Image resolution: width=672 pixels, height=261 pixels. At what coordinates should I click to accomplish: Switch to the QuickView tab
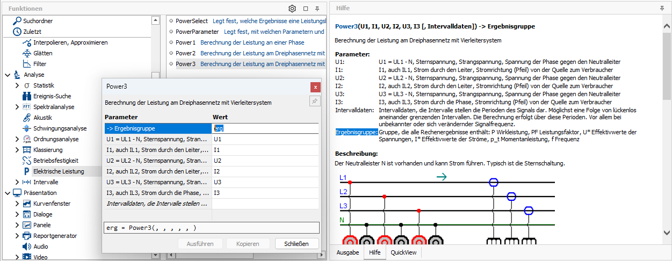coord(403,252)
